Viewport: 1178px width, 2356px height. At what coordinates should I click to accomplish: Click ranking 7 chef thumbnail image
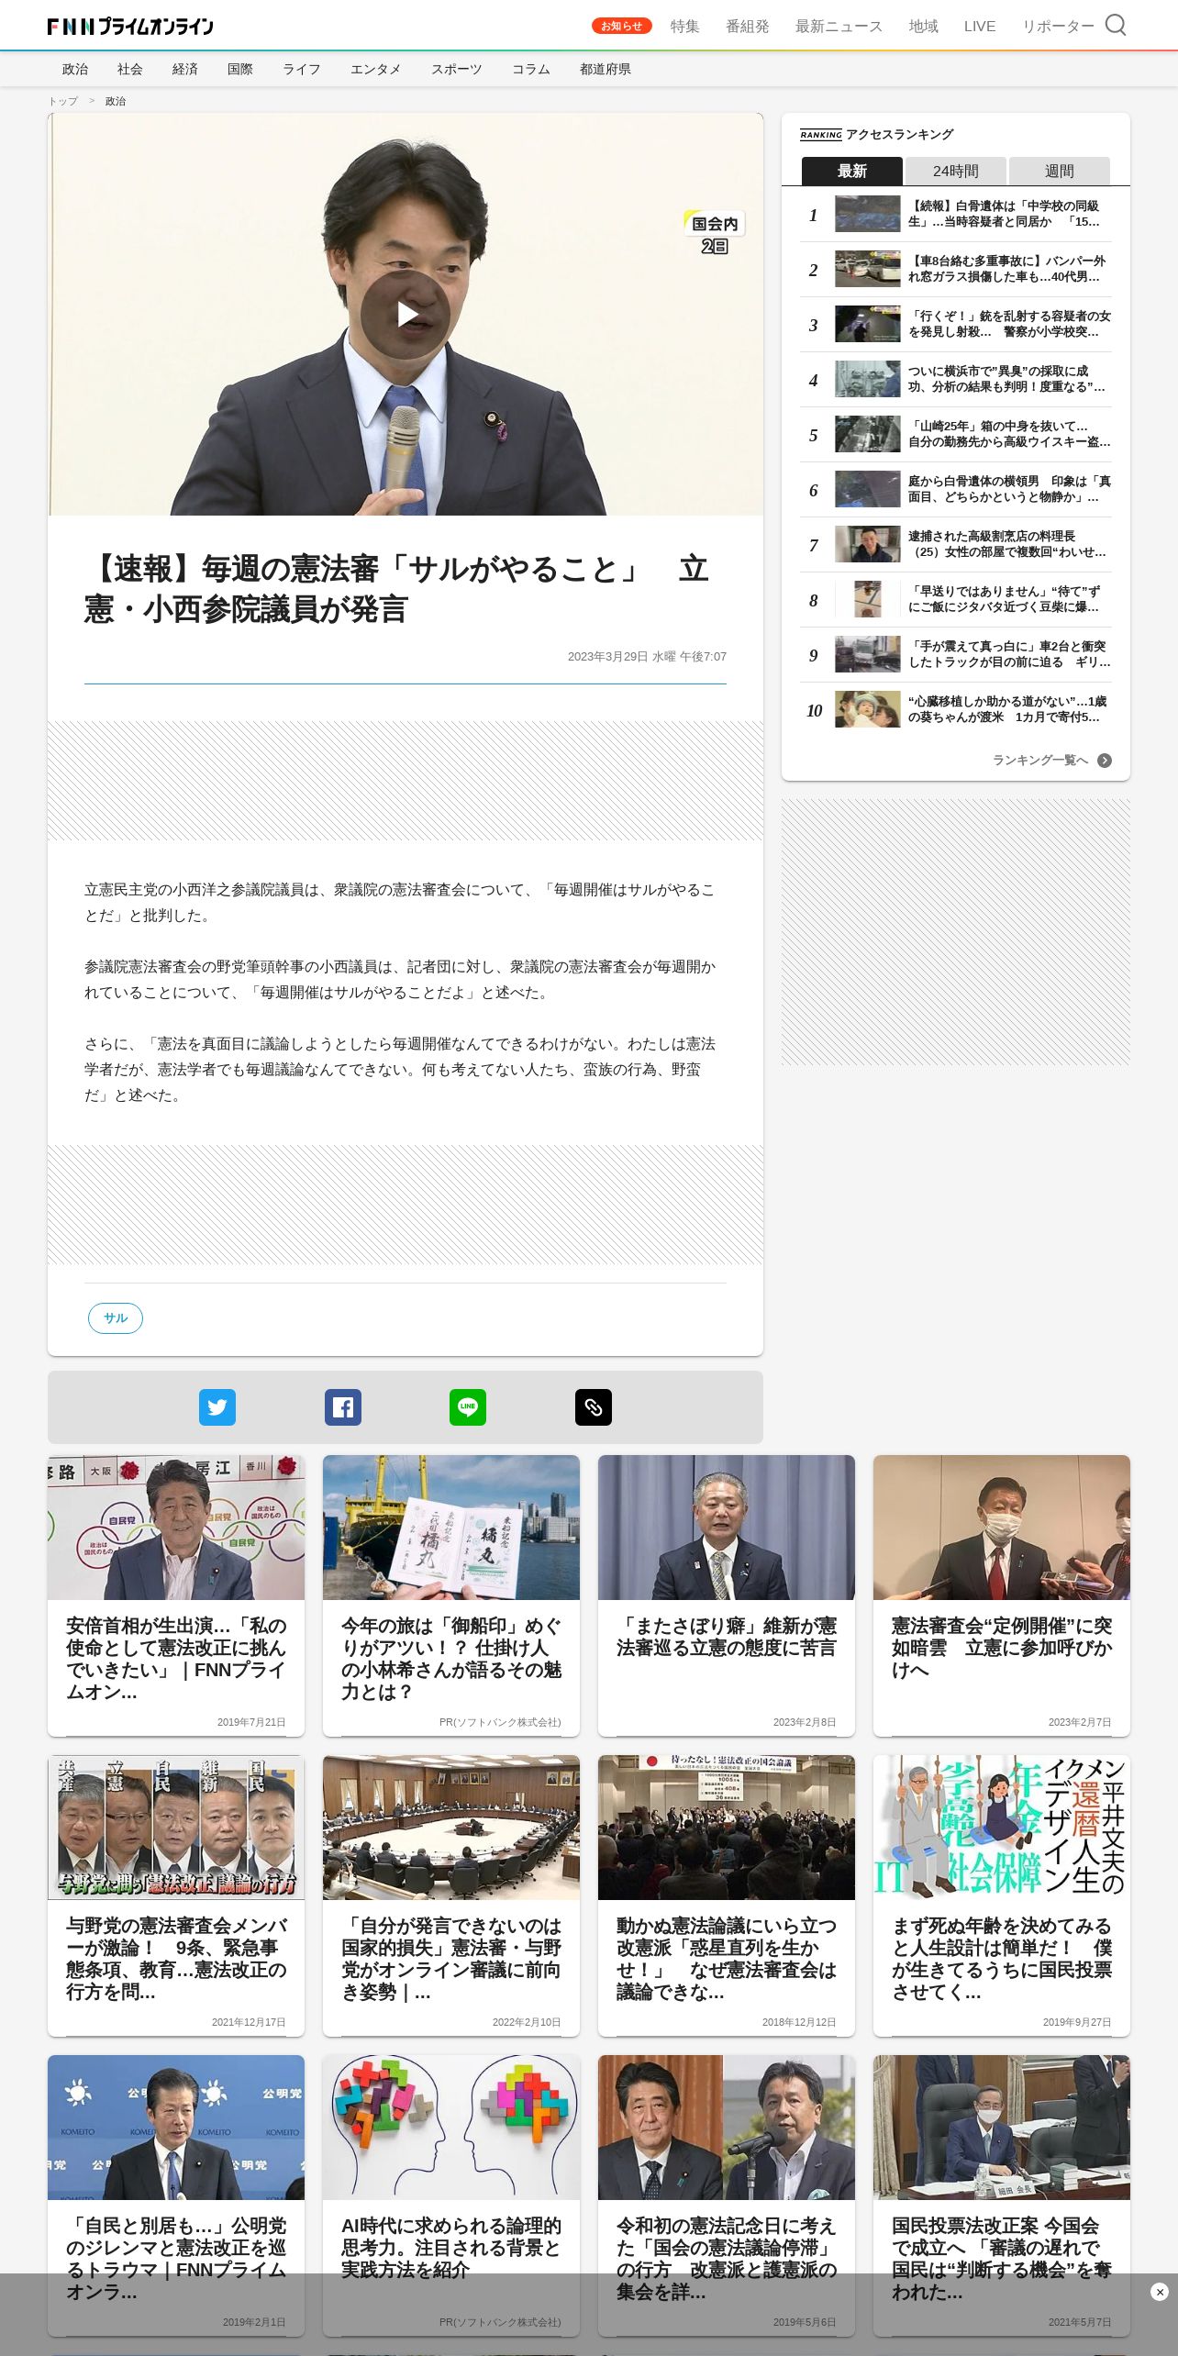[868, 544]
